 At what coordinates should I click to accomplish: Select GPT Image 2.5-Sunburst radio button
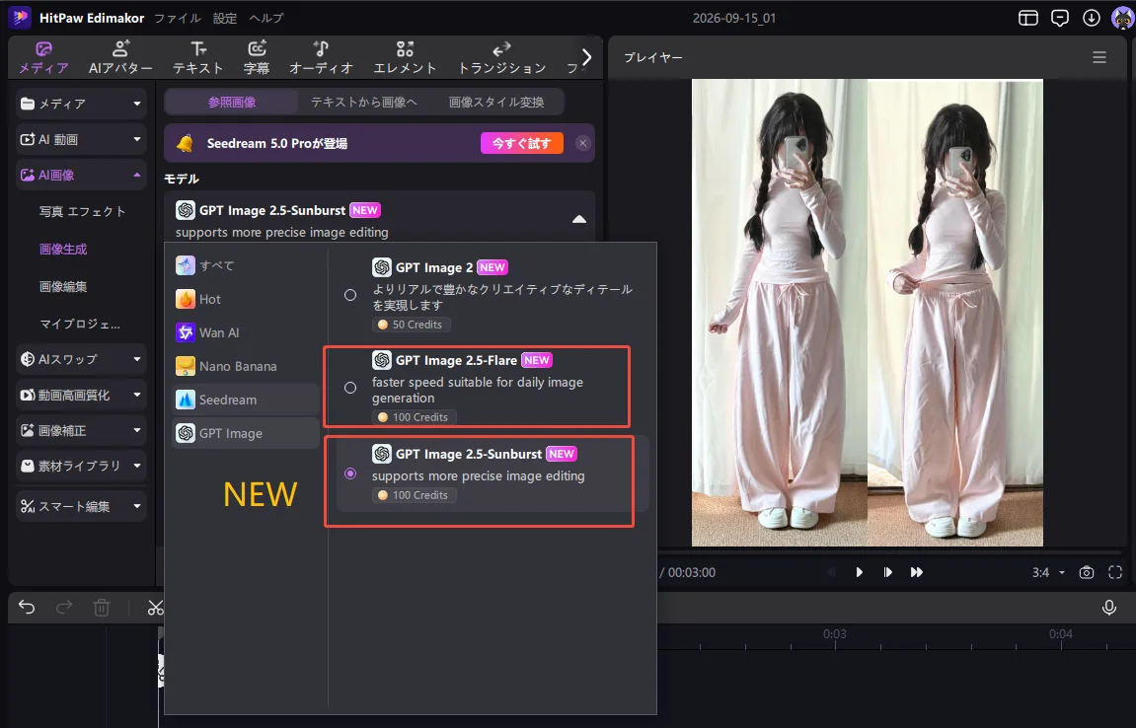[350, 473]
